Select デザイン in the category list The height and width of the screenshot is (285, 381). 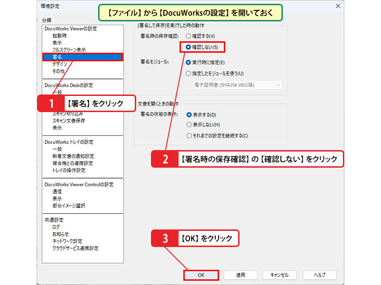point(60,64)
